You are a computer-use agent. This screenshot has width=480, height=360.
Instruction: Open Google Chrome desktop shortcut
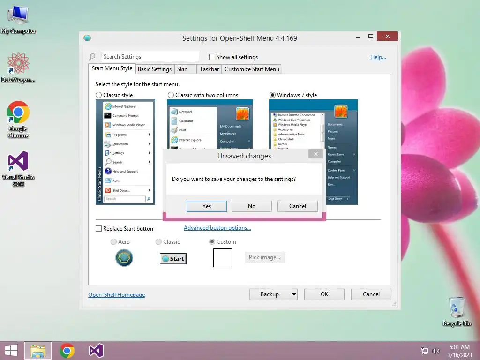(x=18, y=120)
